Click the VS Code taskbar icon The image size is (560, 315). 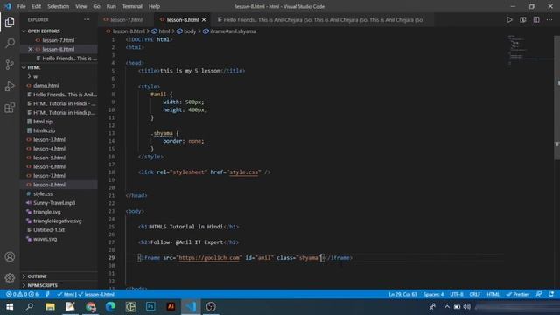[x=191, y=307]
